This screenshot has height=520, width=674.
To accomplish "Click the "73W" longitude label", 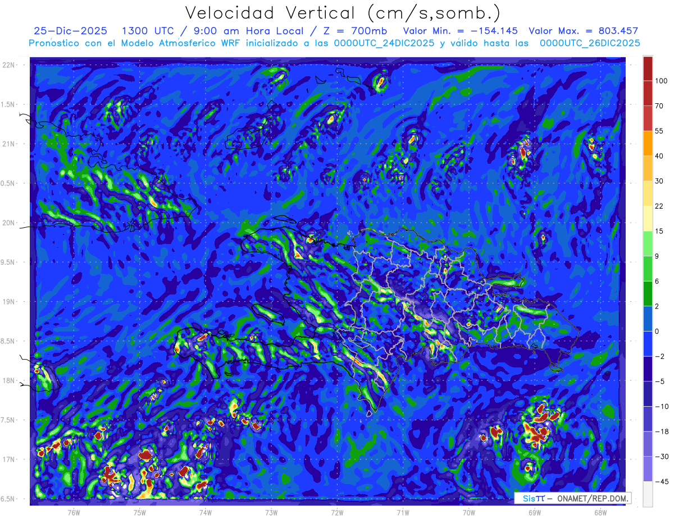I will click(x=271, y=512).
